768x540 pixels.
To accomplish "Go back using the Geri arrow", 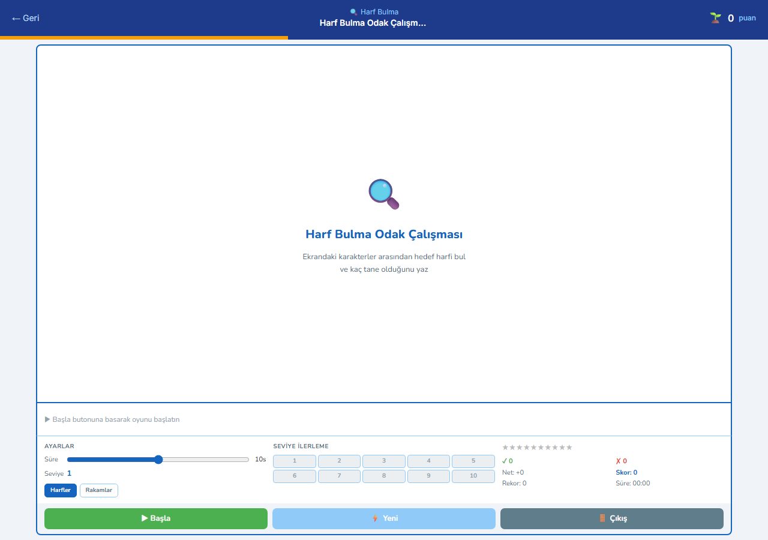I will (26, 18).
